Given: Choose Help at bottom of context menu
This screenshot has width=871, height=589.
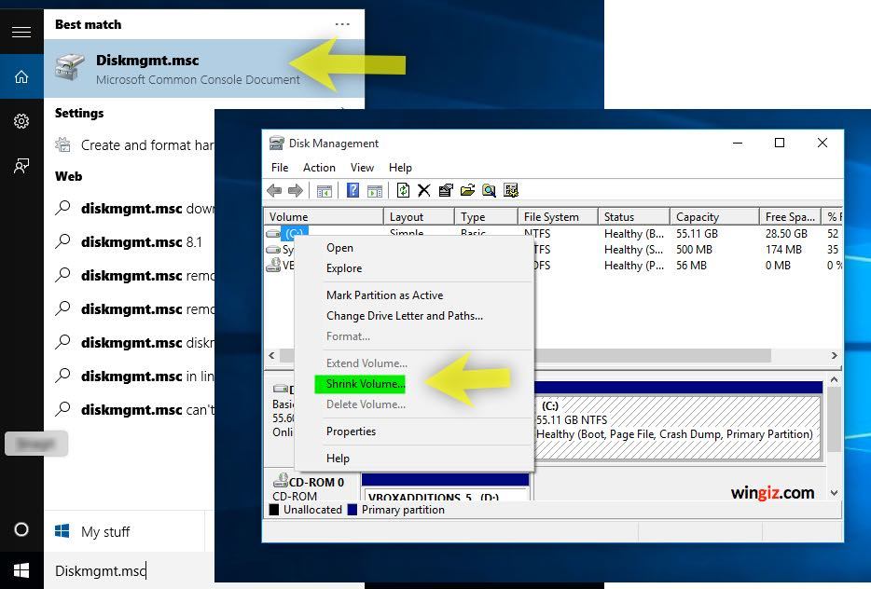Looking at the screenshot, I should (x=414, y=459).
